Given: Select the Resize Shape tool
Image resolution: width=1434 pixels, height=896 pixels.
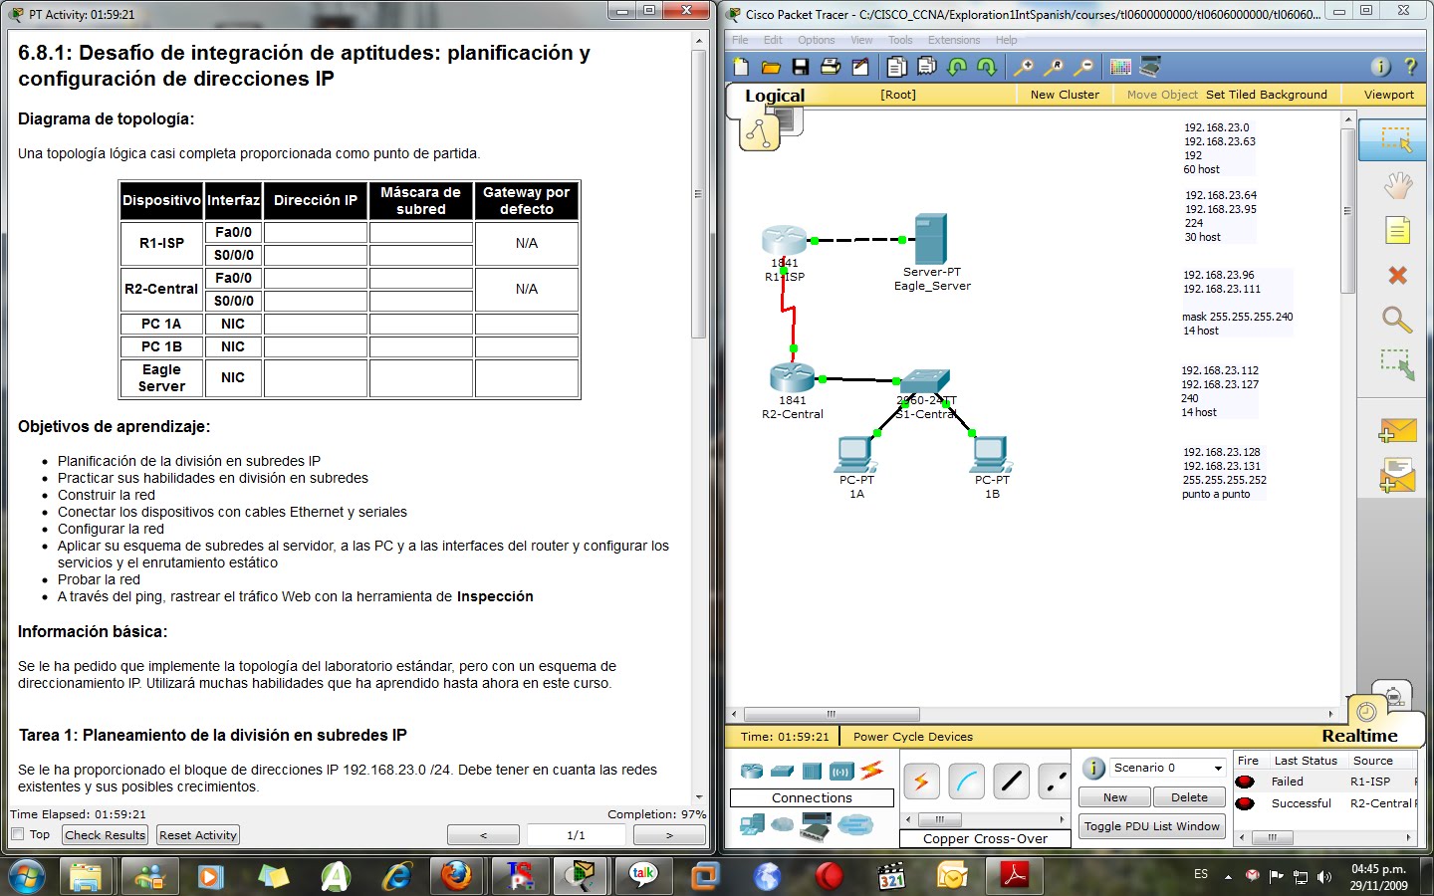Looking at the screenshot, I should click(1397, 364).
